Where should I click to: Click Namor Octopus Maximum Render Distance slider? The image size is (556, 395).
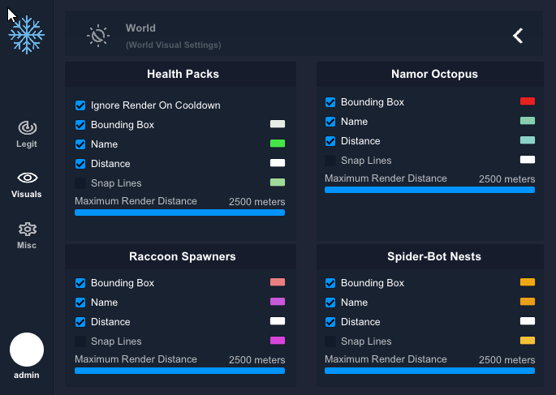[429, 190]
